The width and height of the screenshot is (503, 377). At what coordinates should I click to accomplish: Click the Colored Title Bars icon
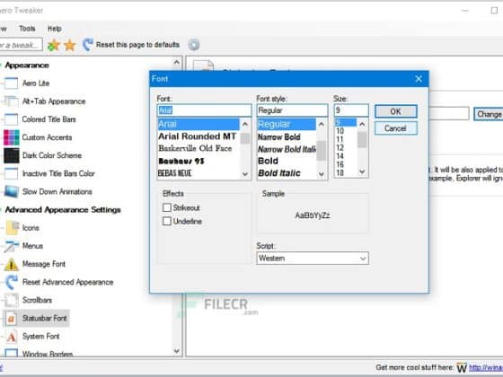[11, 119]
